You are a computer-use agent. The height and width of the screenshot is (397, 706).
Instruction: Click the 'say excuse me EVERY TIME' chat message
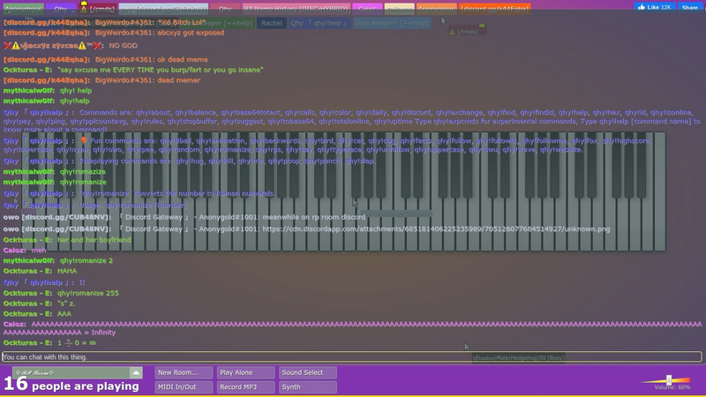pyautogui.click(x=160, y=70)
